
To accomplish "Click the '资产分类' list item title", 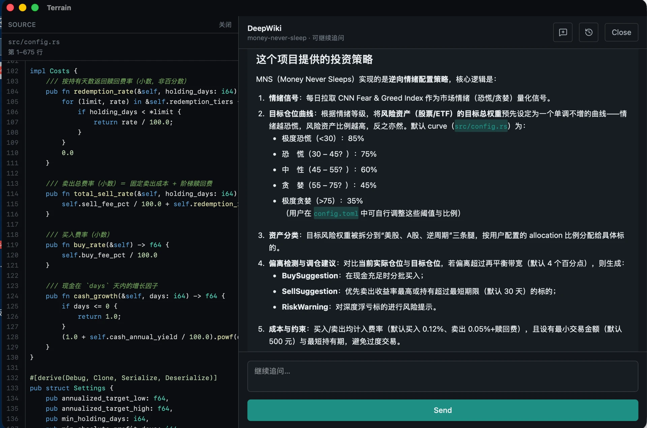I will pyautogui.click(x=284, y=235).
